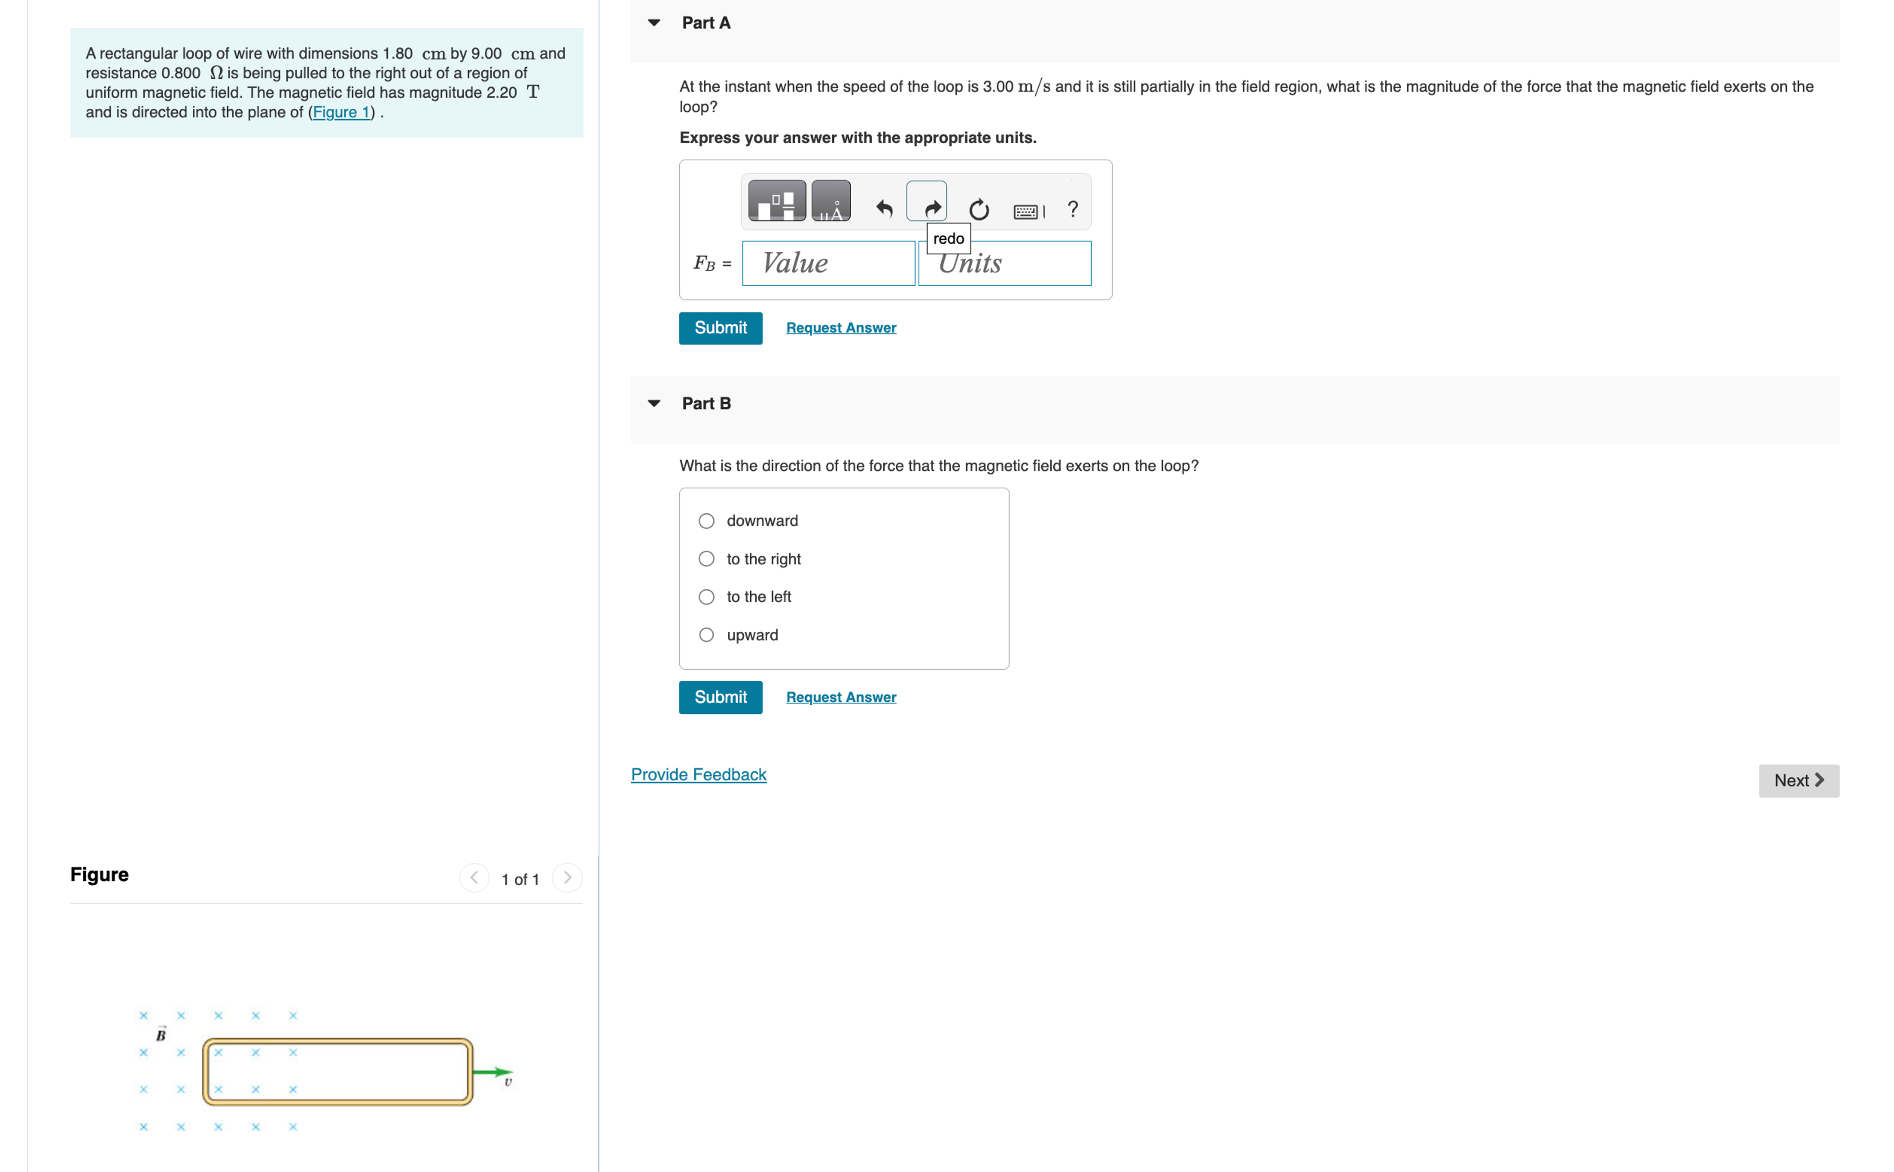Open the Figure 1 link
The height and width of the screenshot is (1172, 1894).
point(341,112)
